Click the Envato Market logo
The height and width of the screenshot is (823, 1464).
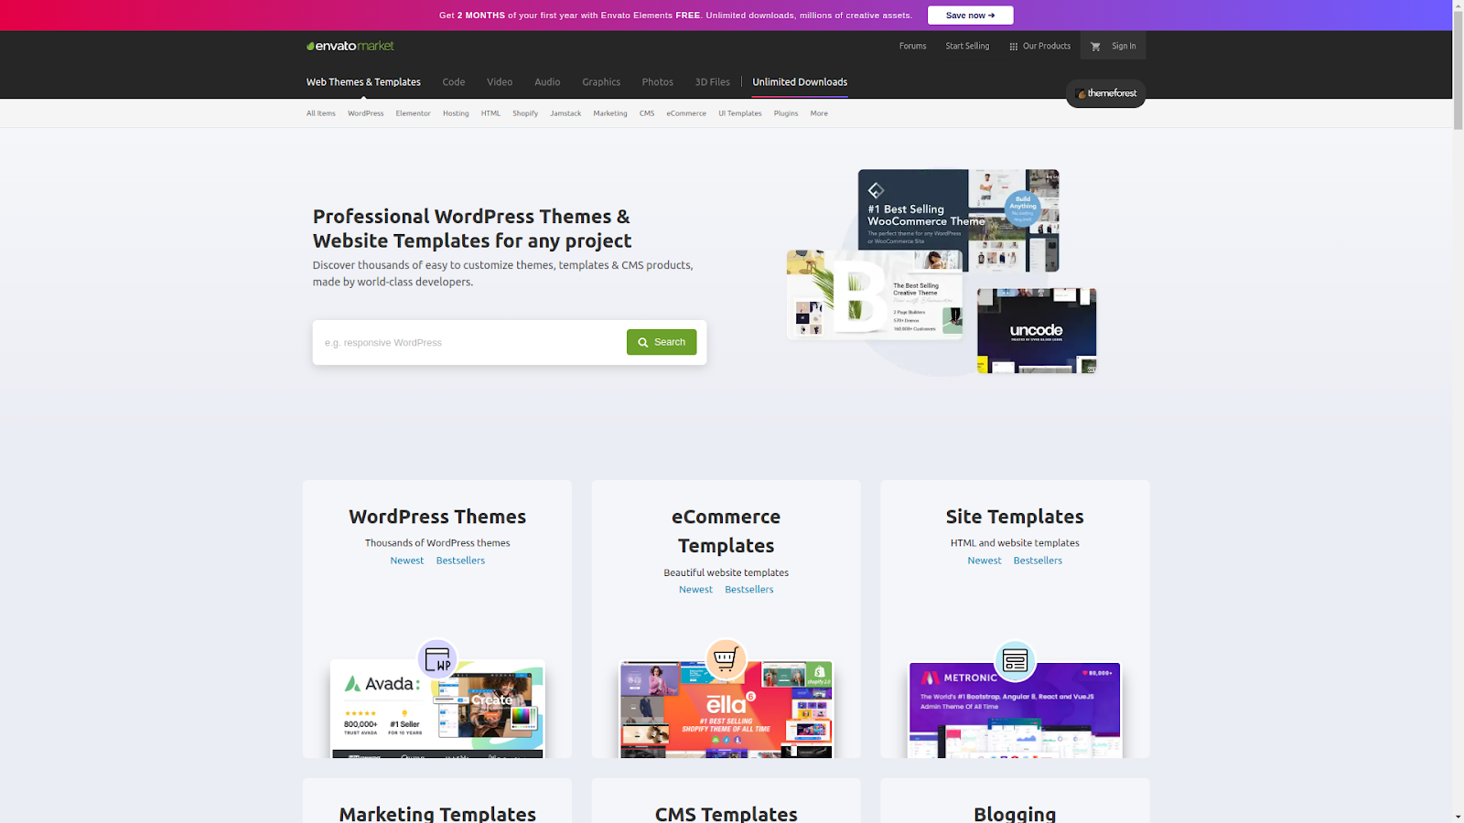350,46
